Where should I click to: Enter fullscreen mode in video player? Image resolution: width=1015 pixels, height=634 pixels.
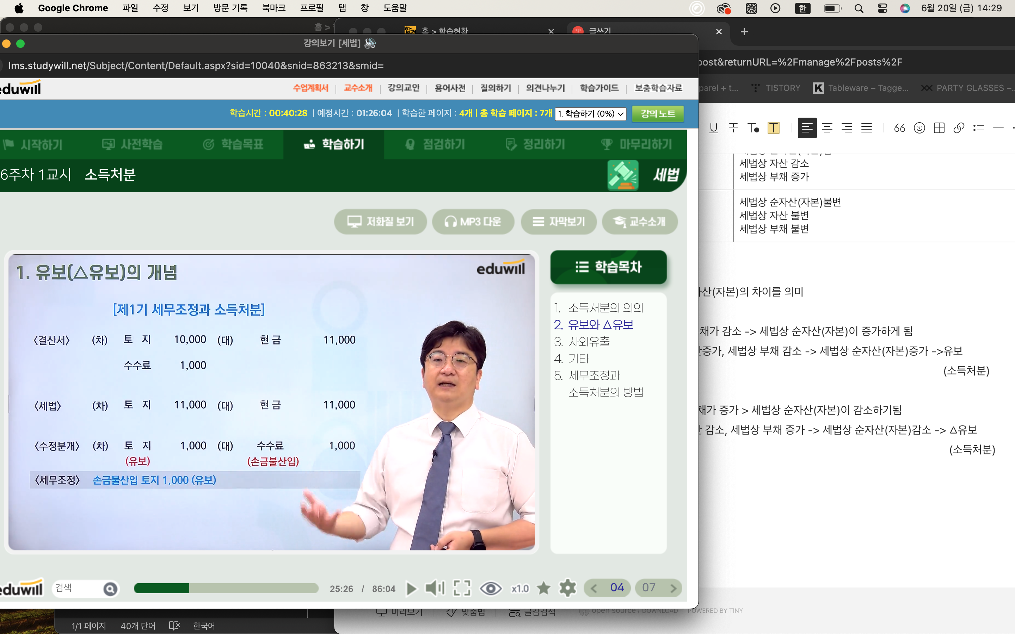pos(462,588)
